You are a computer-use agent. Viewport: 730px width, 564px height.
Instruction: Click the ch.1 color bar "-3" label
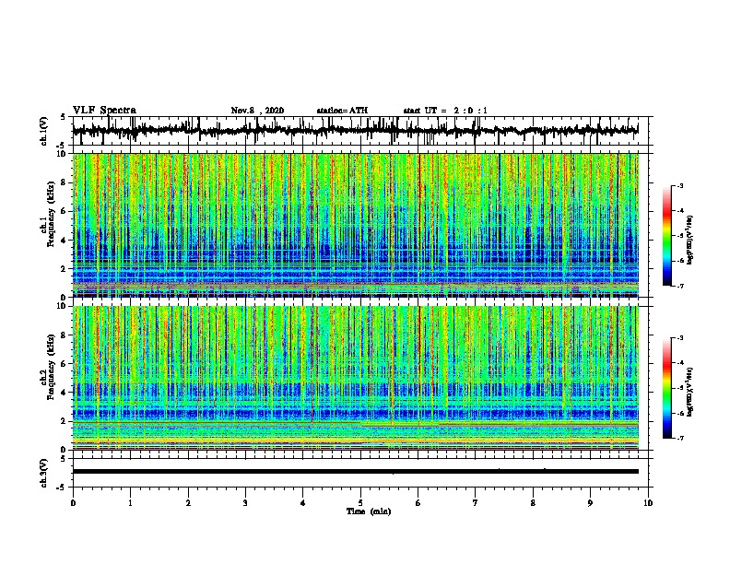(679, 185)
